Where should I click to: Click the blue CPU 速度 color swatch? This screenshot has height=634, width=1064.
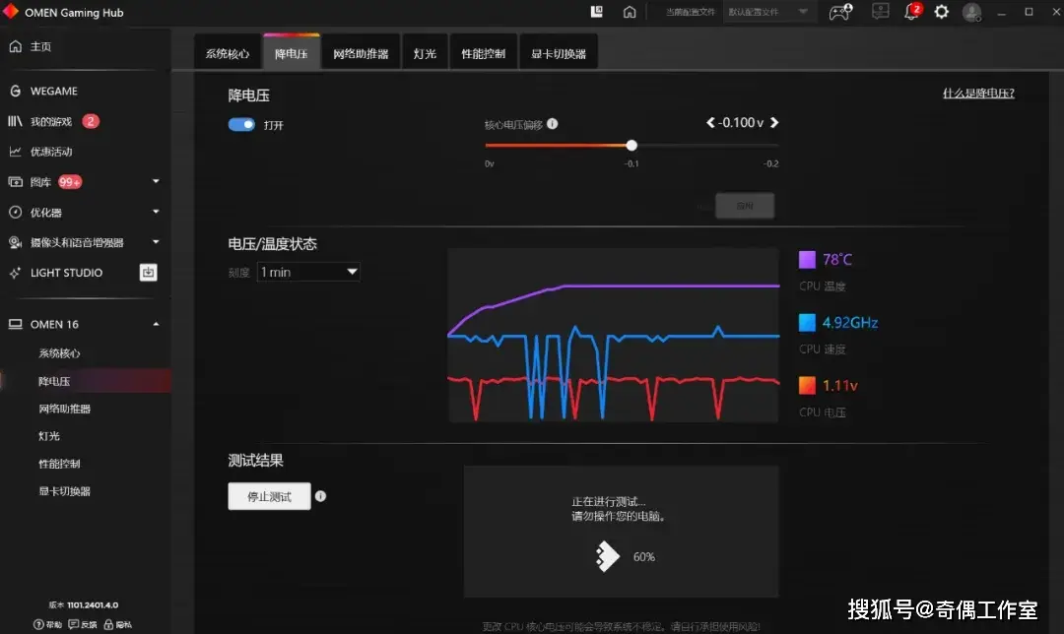pos(807,323)
